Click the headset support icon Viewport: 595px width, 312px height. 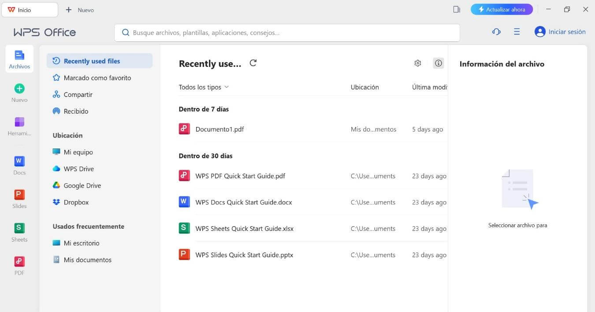pos(496,32)
